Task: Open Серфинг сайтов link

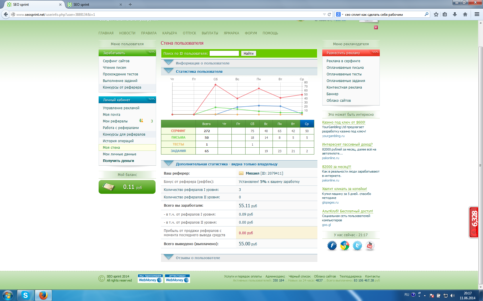Action: (x=116, y=61)
